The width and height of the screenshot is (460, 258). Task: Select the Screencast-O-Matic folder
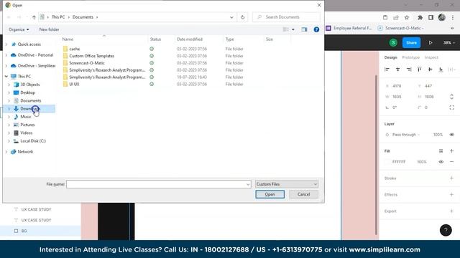87,63
